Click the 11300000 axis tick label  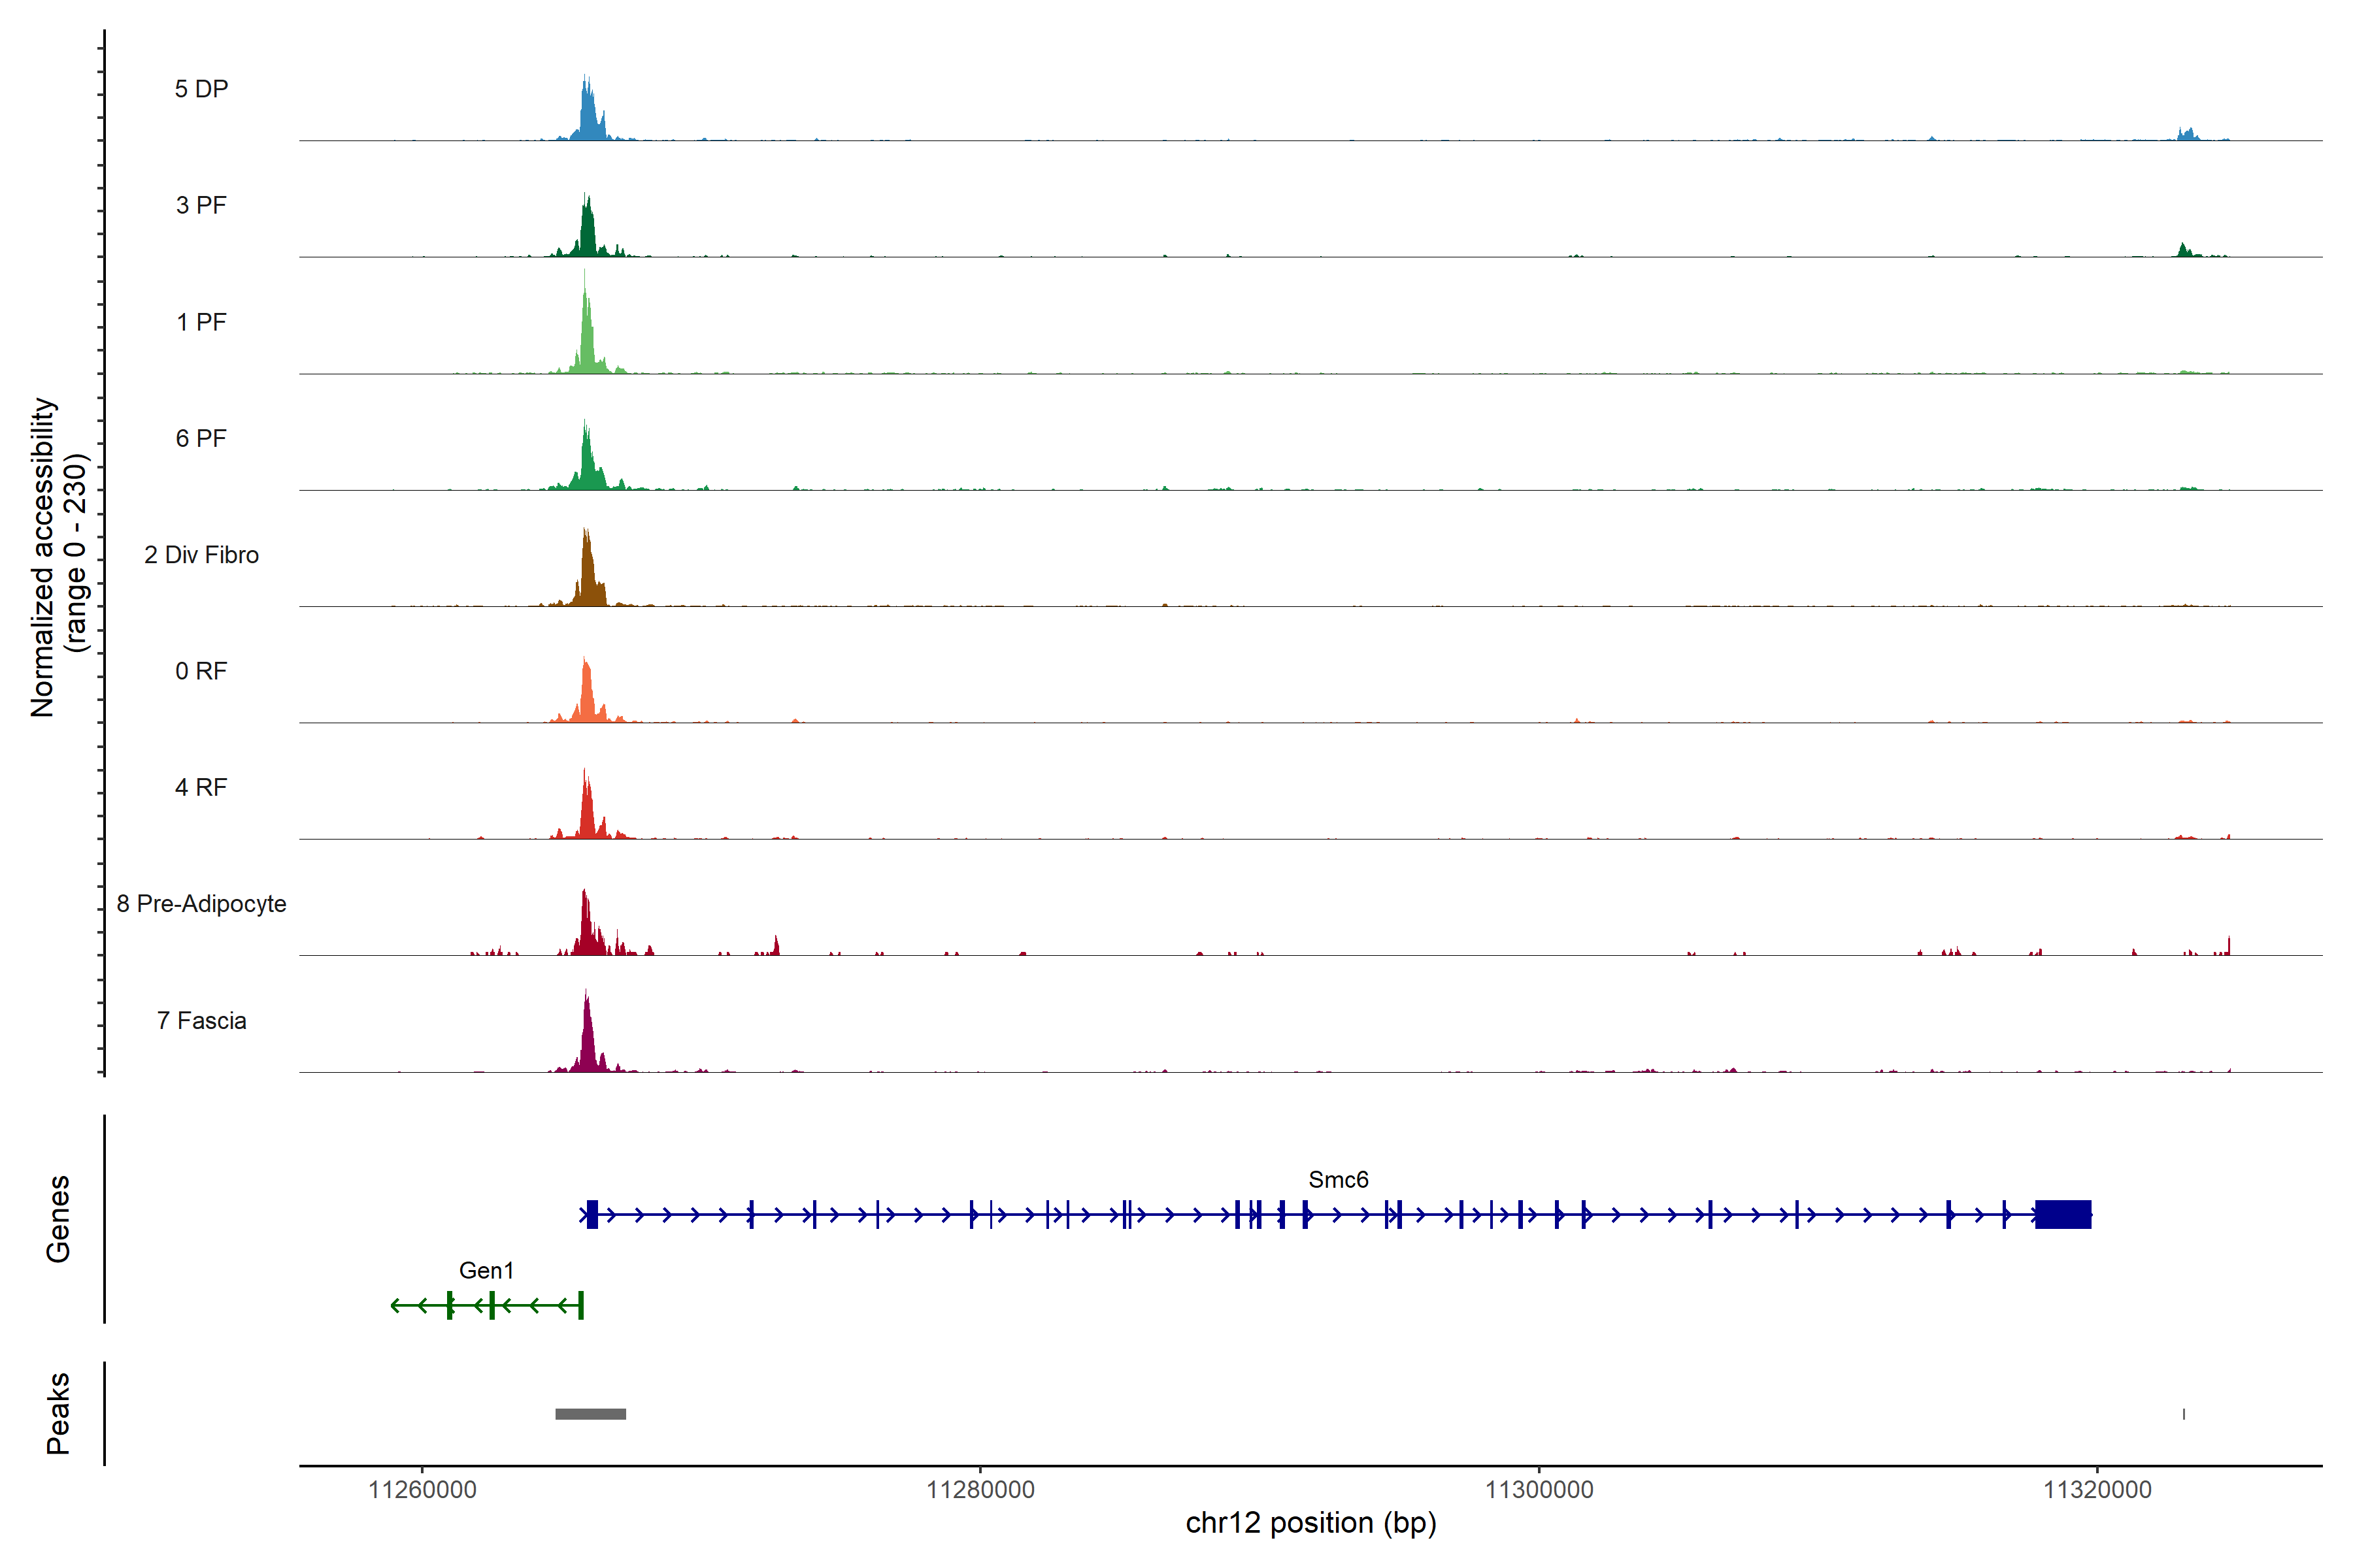pos(1539,1490)
